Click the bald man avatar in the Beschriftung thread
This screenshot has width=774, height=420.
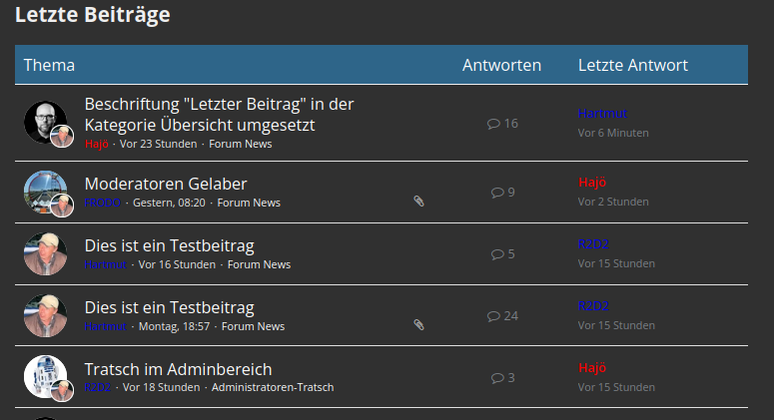coord(44,122)
